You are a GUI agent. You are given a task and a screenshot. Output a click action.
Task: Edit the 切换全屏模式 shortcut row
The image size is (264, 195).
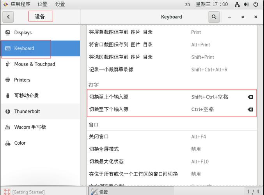pyautogui.click(x=172, y=149)
